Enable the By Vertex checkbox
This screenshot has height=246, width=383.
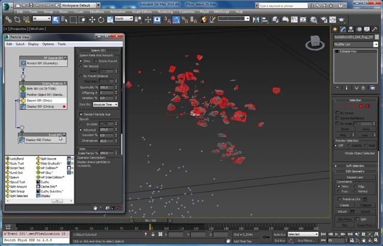tap(338, 113)
